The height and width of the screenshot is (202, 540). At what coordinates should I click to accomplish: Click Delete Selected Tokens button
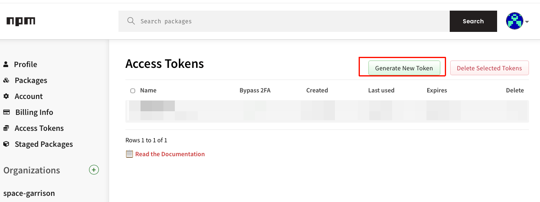coord(489,68)
